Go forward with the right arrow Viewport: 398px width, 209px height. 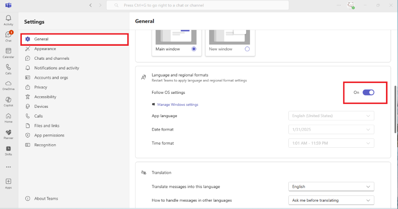pyautogui.click(x=100, y=5)
